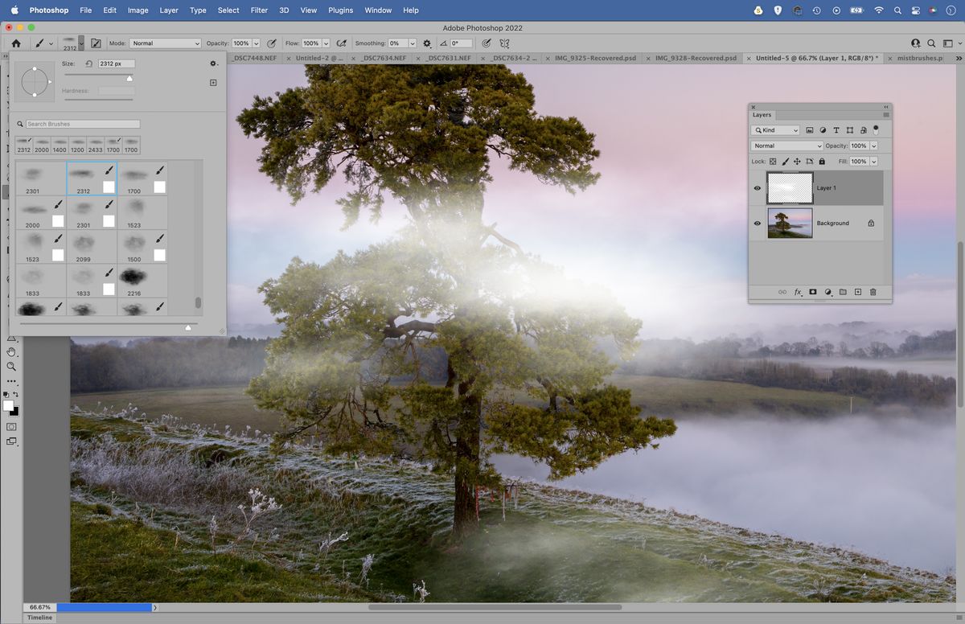Open the blending mode dropdown in Layers panel

click(786, 146)
